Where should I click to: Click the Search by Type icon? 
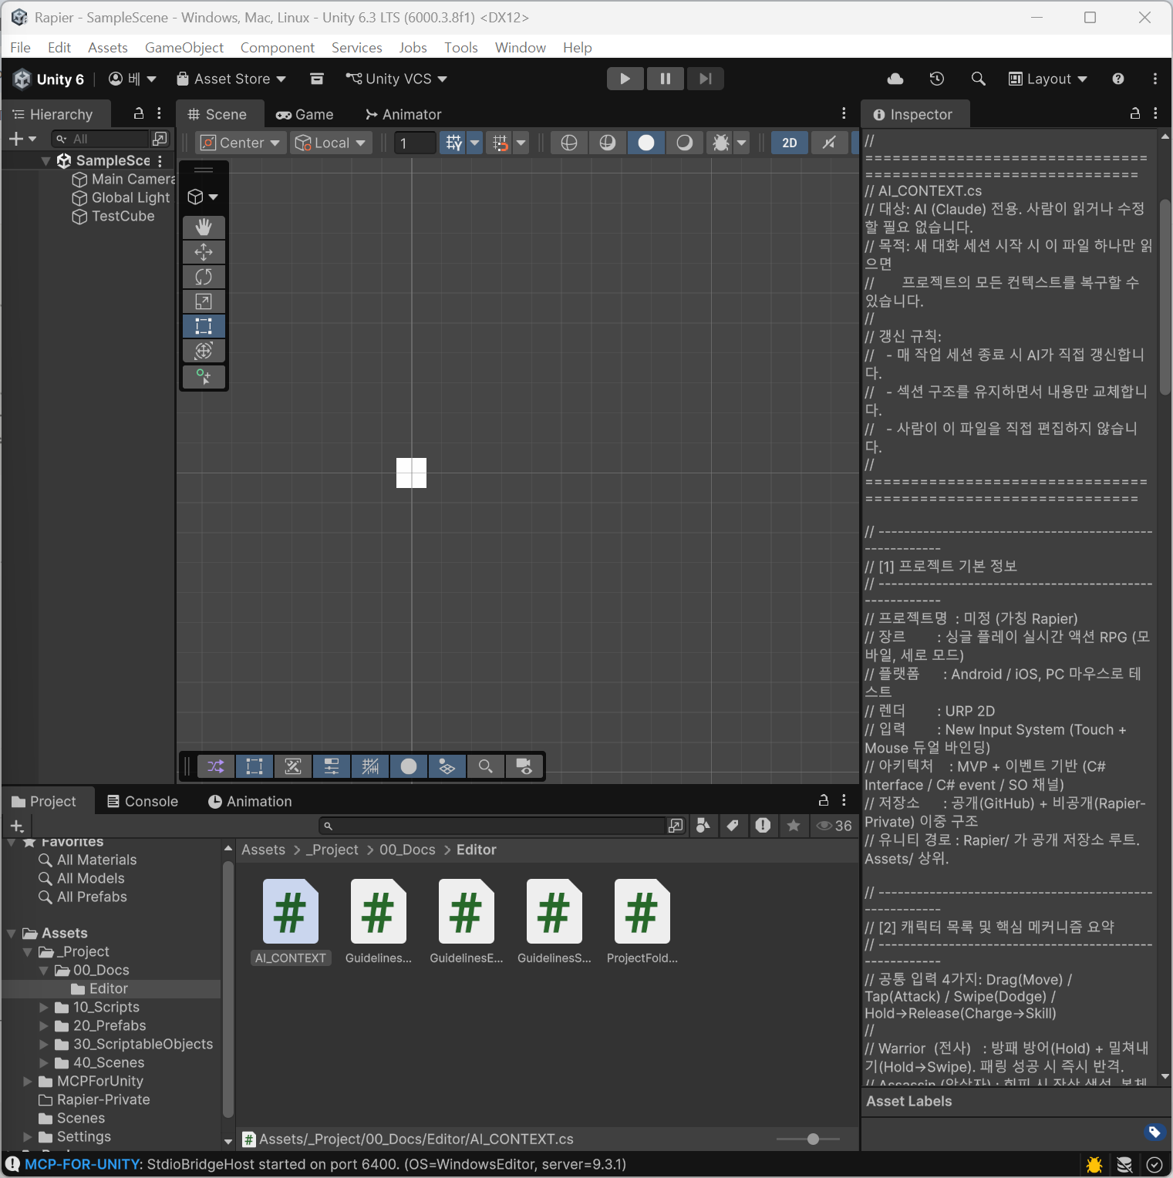(703, 826)
